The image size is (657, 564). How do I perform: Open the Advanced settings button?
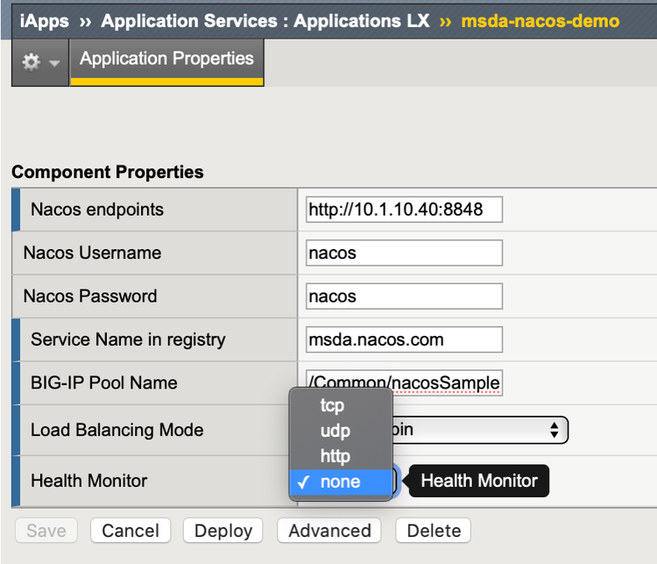click(329, 531)
